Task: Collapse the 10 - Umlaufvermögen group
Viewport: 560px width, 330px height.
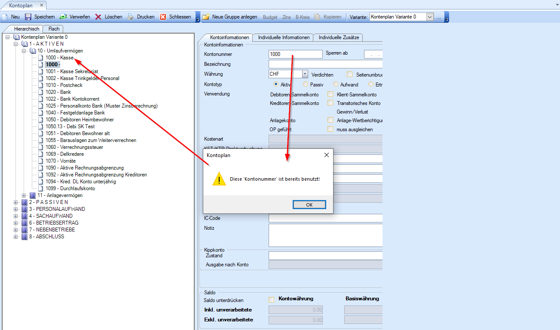Action: coord(24,51)
